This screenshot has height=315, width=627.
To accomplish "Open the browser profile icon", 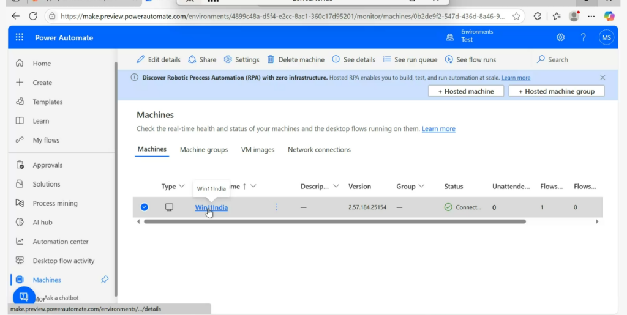I will [x=574, y=17].
